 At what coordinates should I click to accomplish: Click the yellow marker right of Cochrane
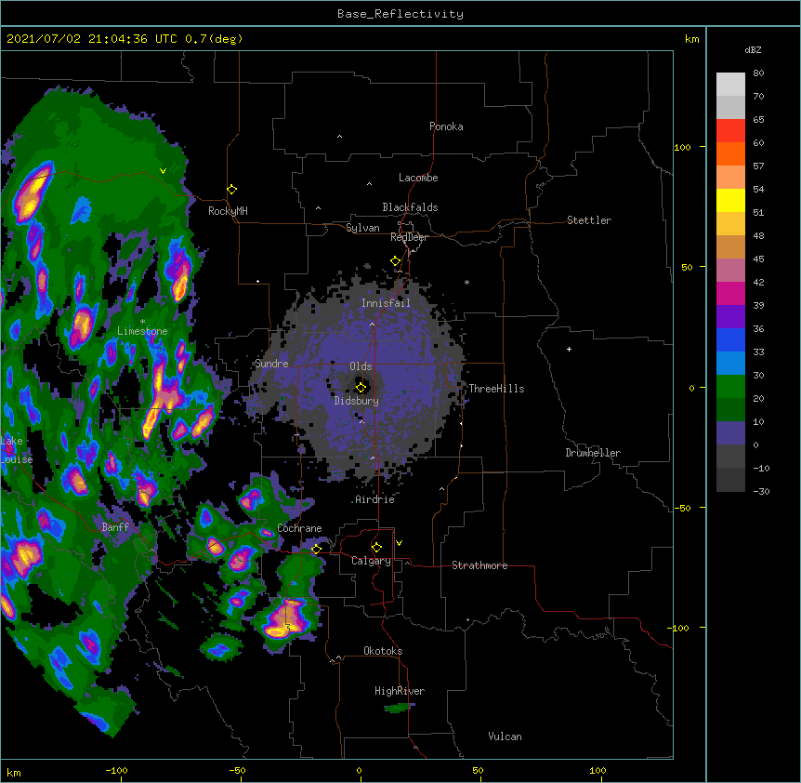tap(316, 549)
